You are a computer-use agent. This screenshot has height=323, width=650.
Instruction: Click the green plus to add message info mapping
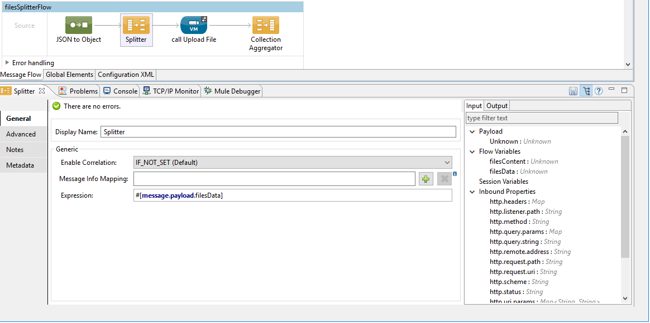coord(426,178)
